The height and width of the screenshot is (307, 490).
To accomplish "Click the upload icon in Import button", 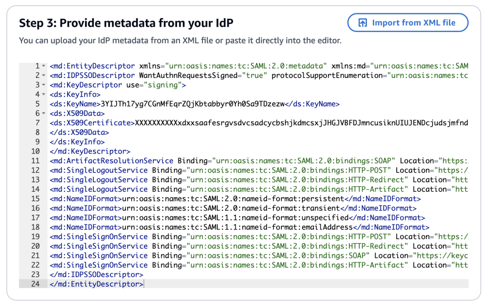I will (363, 22).
